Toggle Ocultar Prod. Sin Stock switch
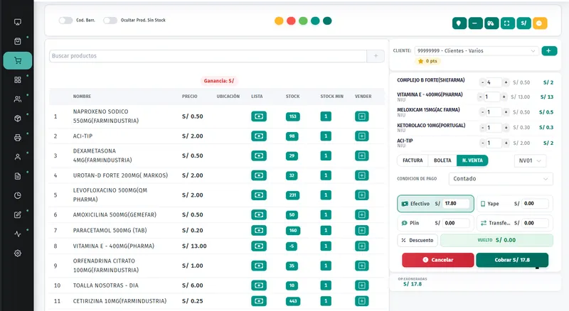Screen dimensions: 569x311 [110, 21]
